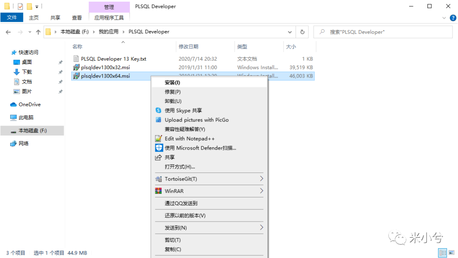Click the Skype share icon in context menu
Screen dimensions: 458x258
[x=158, y=110]
